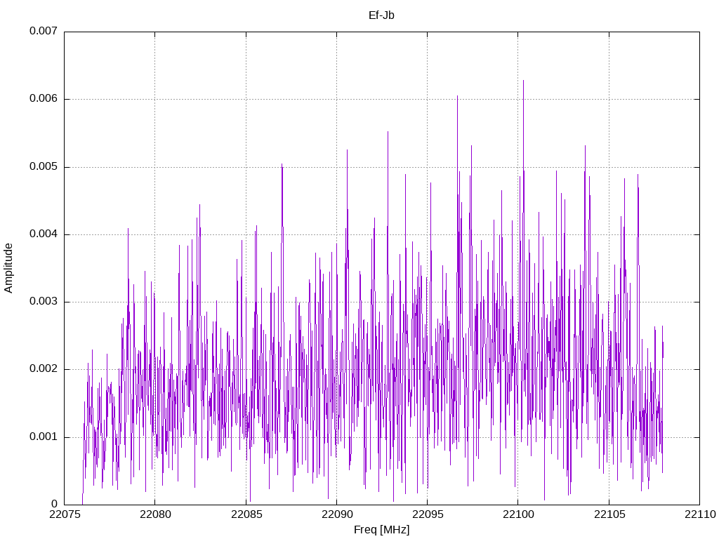
Task: Click the 0.001 y-axis tick label
Action: tap(44, 437)
